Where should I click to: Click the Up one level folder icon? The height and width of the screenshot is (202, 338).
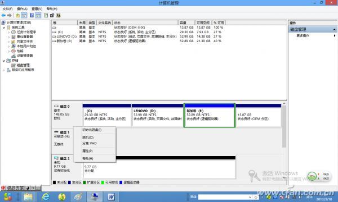tap(17, 16)
